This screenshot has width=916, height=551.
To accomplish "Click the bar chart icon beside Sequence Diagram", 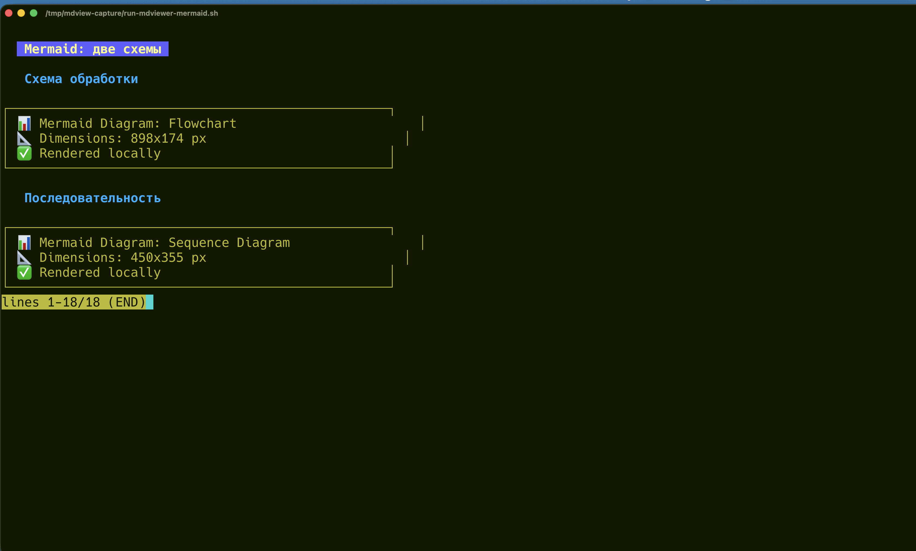I will (x=24, y=242).
